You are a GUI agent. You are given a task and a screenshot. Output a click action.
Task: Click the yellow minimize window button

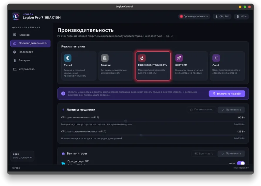click(240, 7)
